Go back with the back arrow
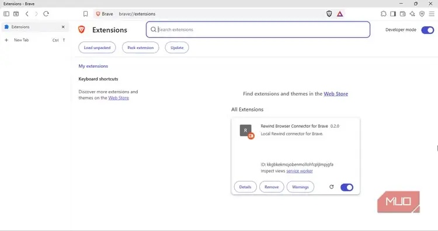The width and height of the screenshot is (438, 231). tap(27, 13)
